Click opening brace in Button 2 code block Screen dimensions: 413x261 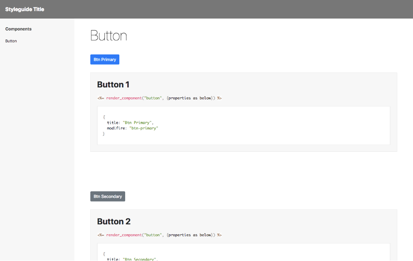[104, 254]
